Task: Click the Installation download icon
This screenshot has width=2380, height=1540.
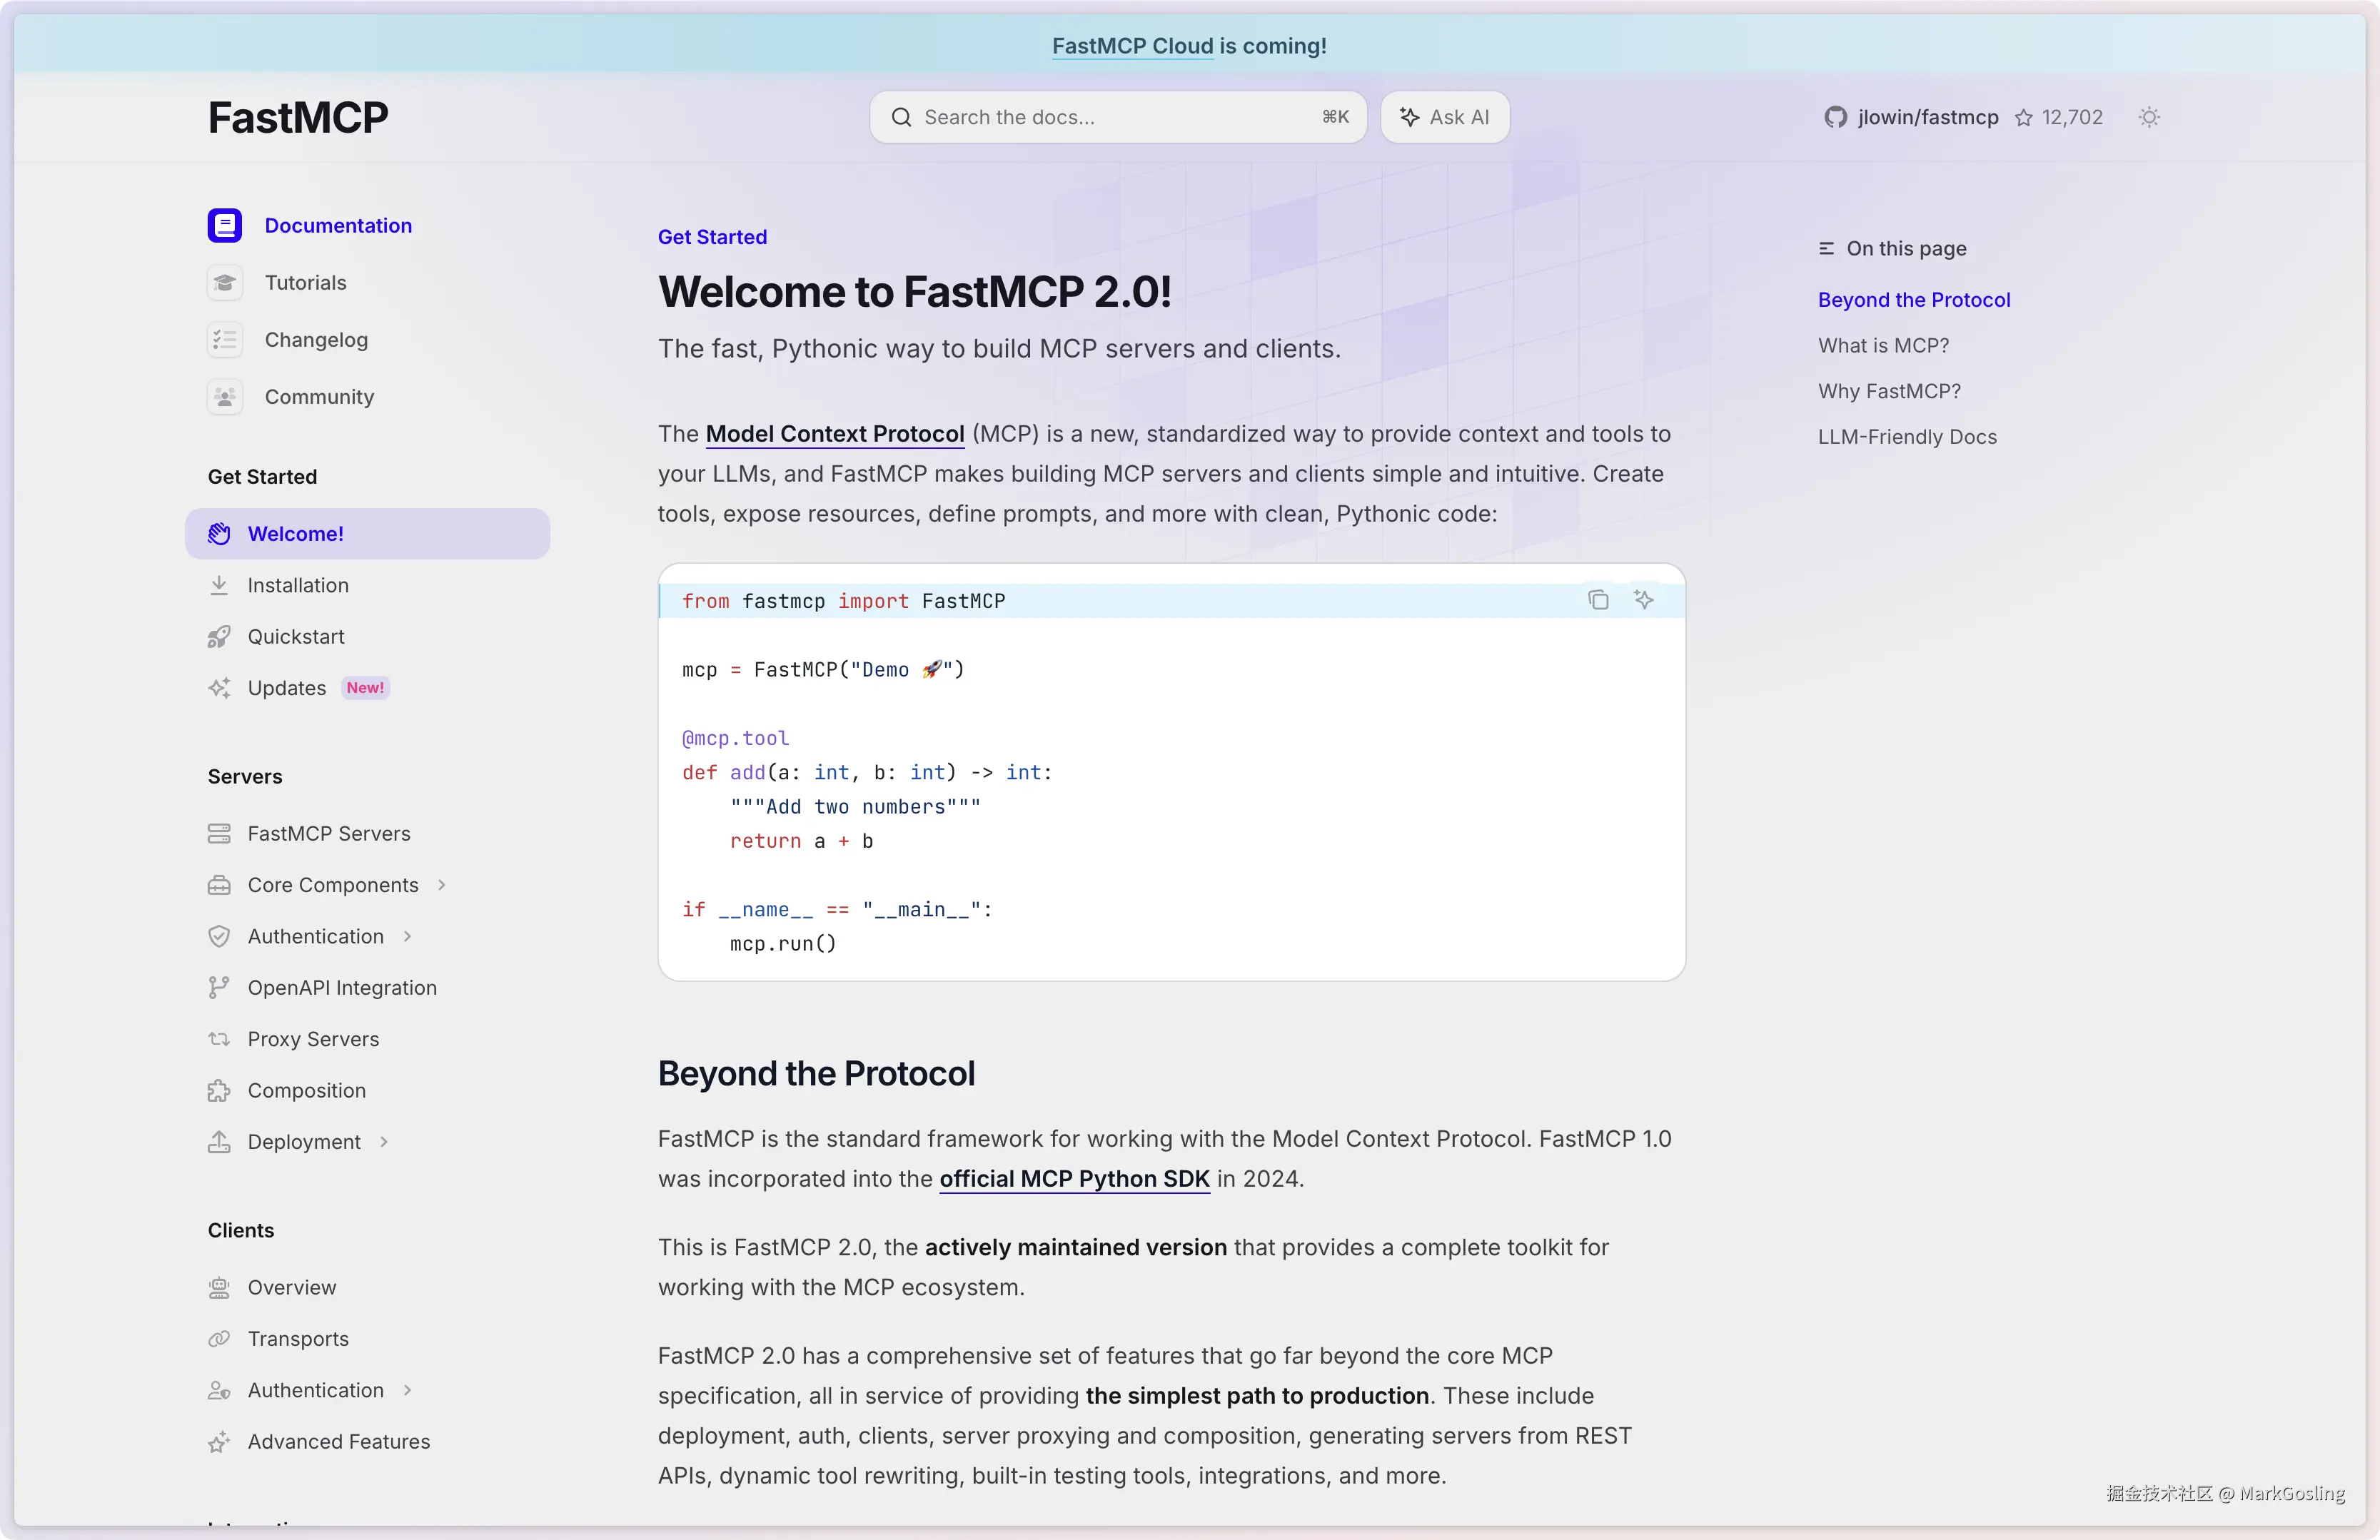Action: 219,586
